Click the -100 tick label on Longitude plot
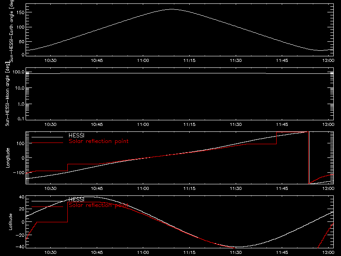 pyautogui.click(x=19, y=172)
